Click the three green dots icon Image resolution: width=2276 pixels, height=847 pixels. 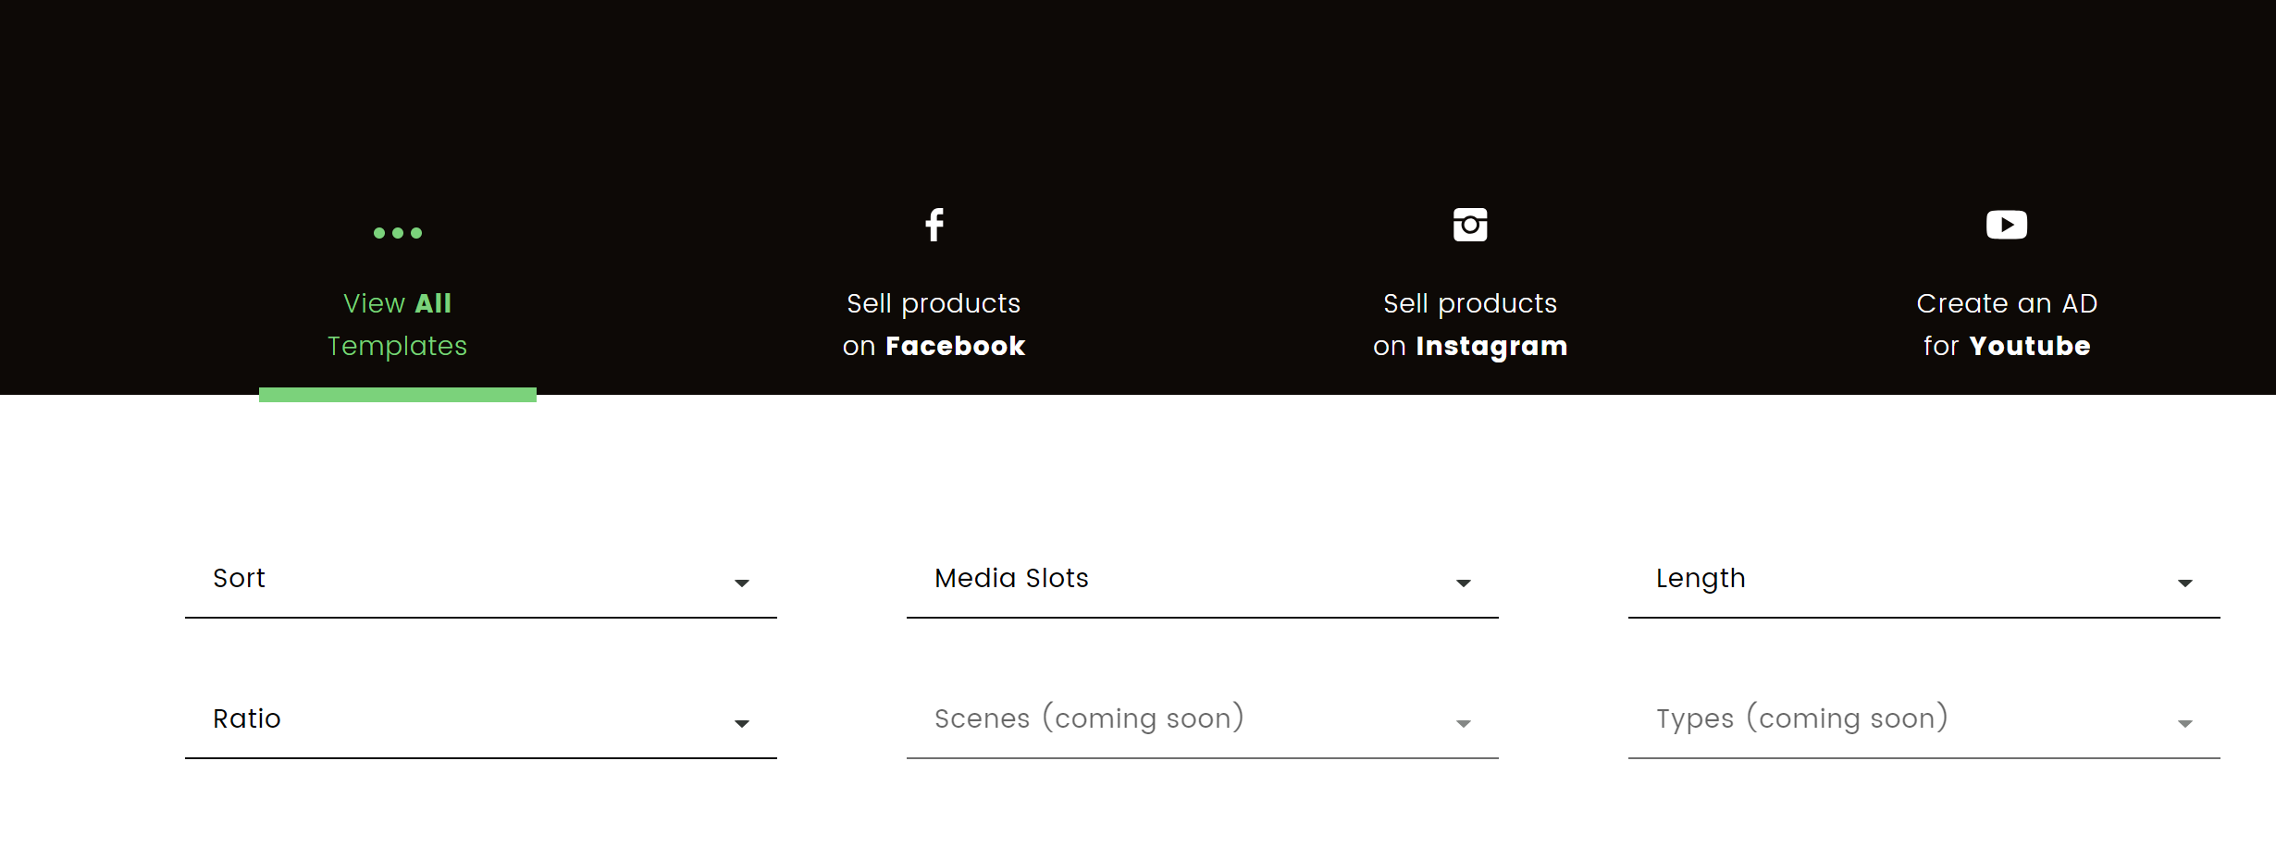click(x=398, y=233)
